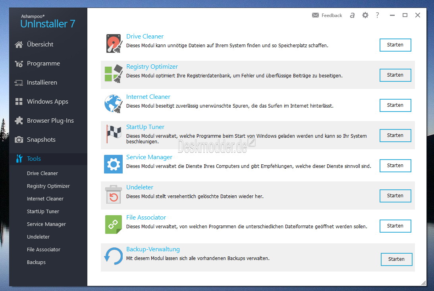The height and width of the screenshot is (291, 434).
Task: Click the Registry Optimizer heading link
Action: point(152,67)
